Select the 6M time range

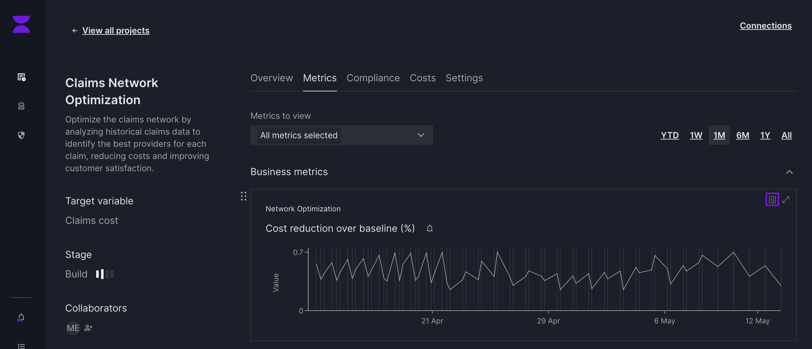coord(743,135)
